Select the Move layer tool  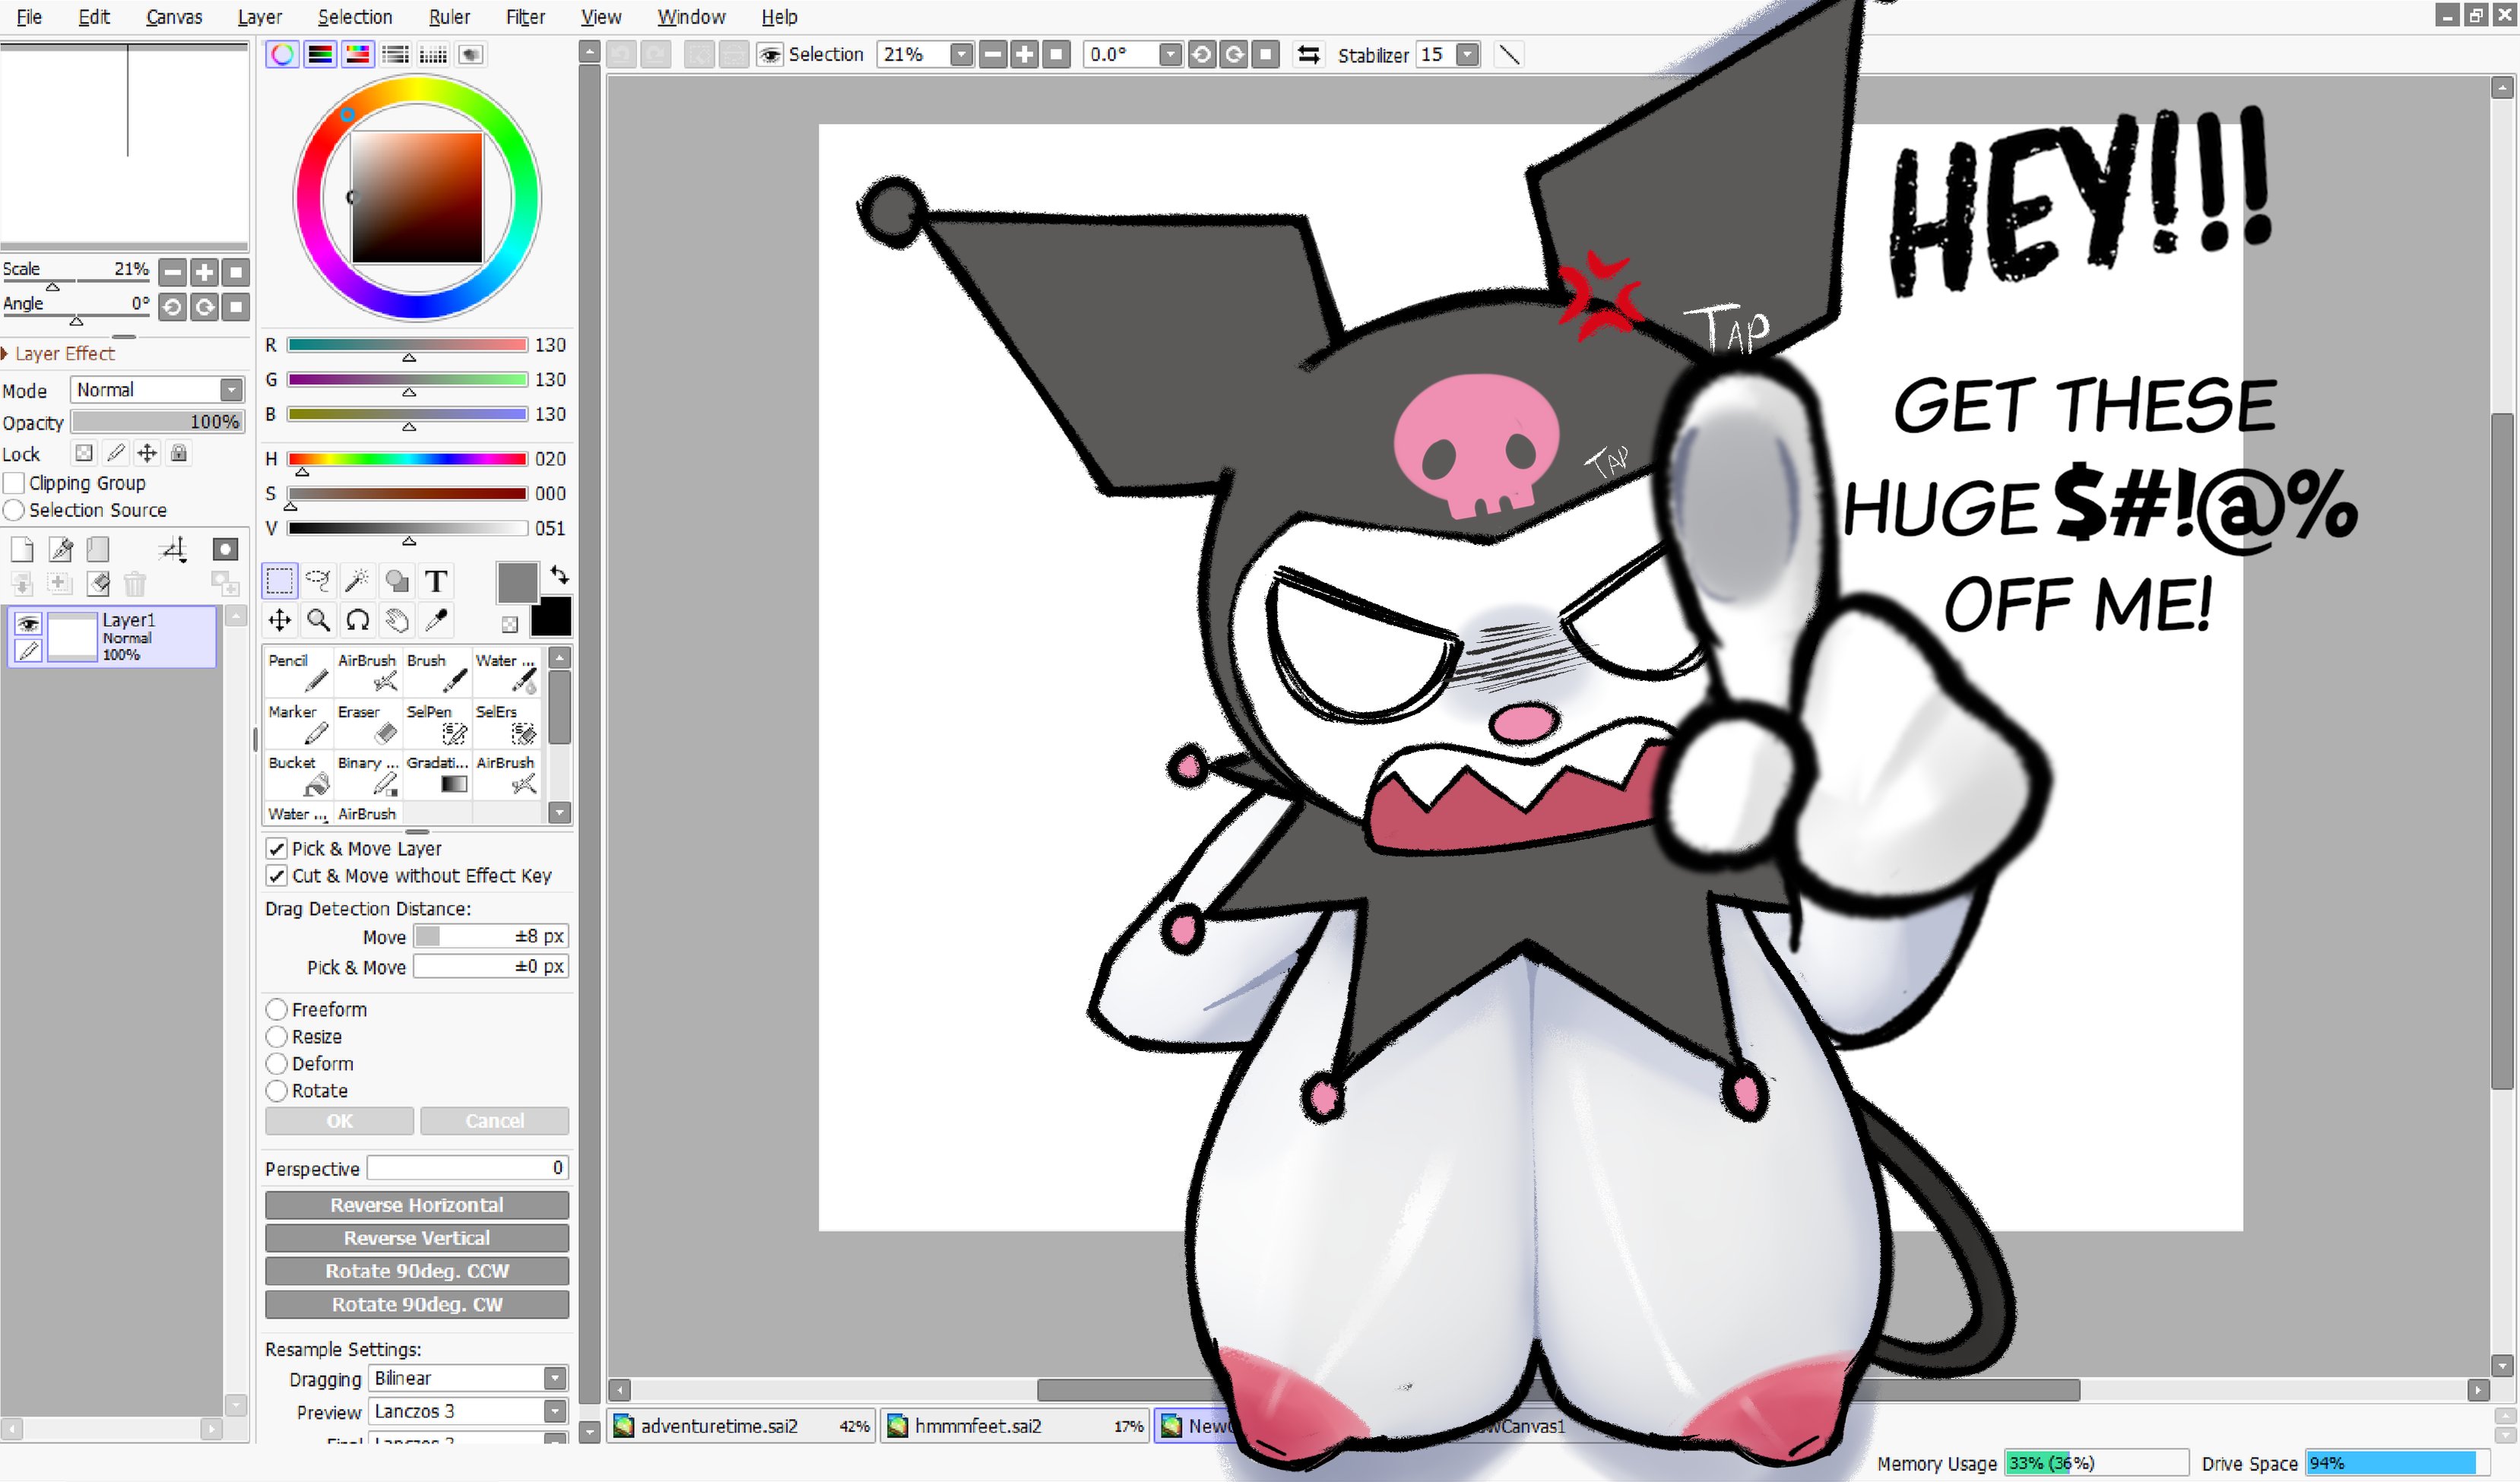point(279,621)
